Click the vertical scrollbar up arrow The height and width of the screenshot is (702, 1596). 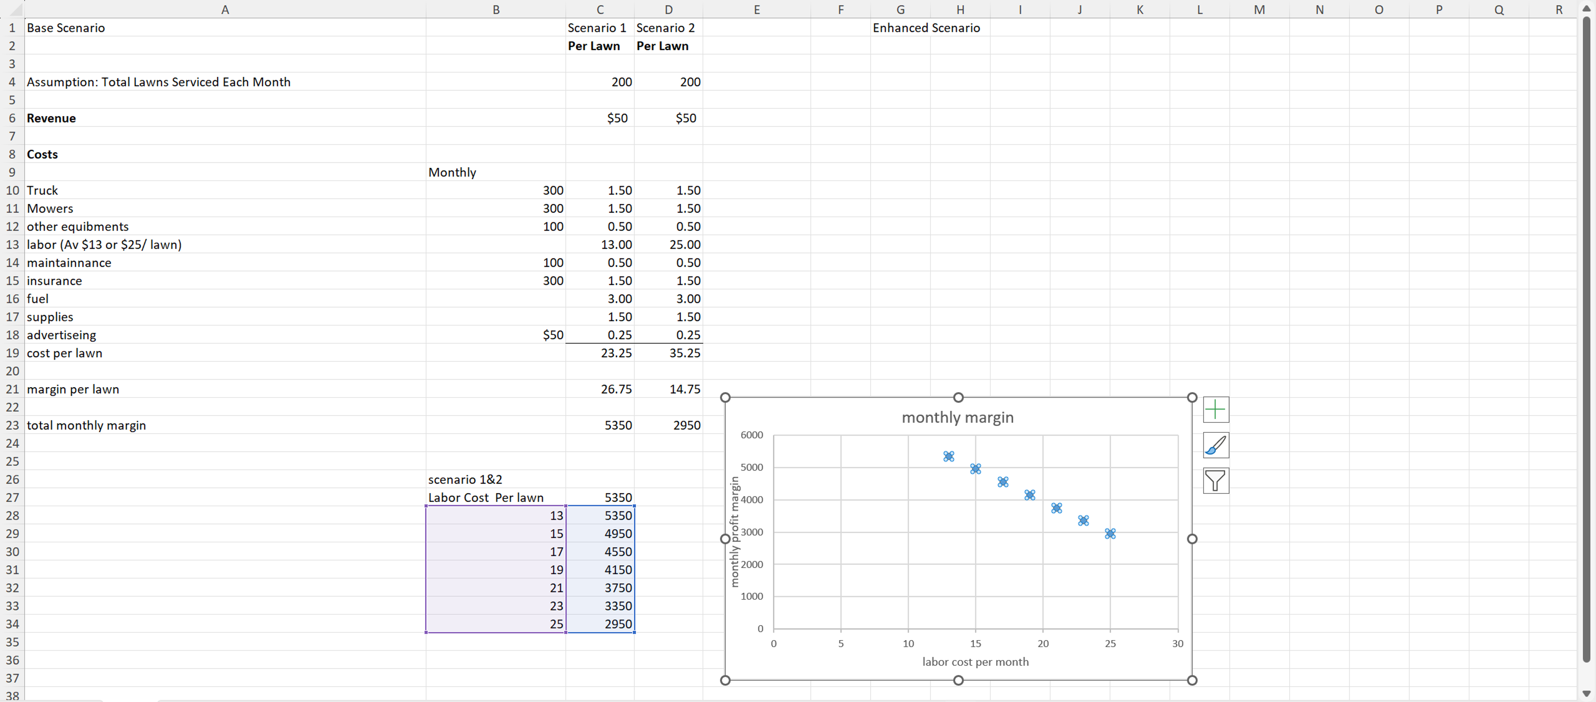(x=1586, y=8)
